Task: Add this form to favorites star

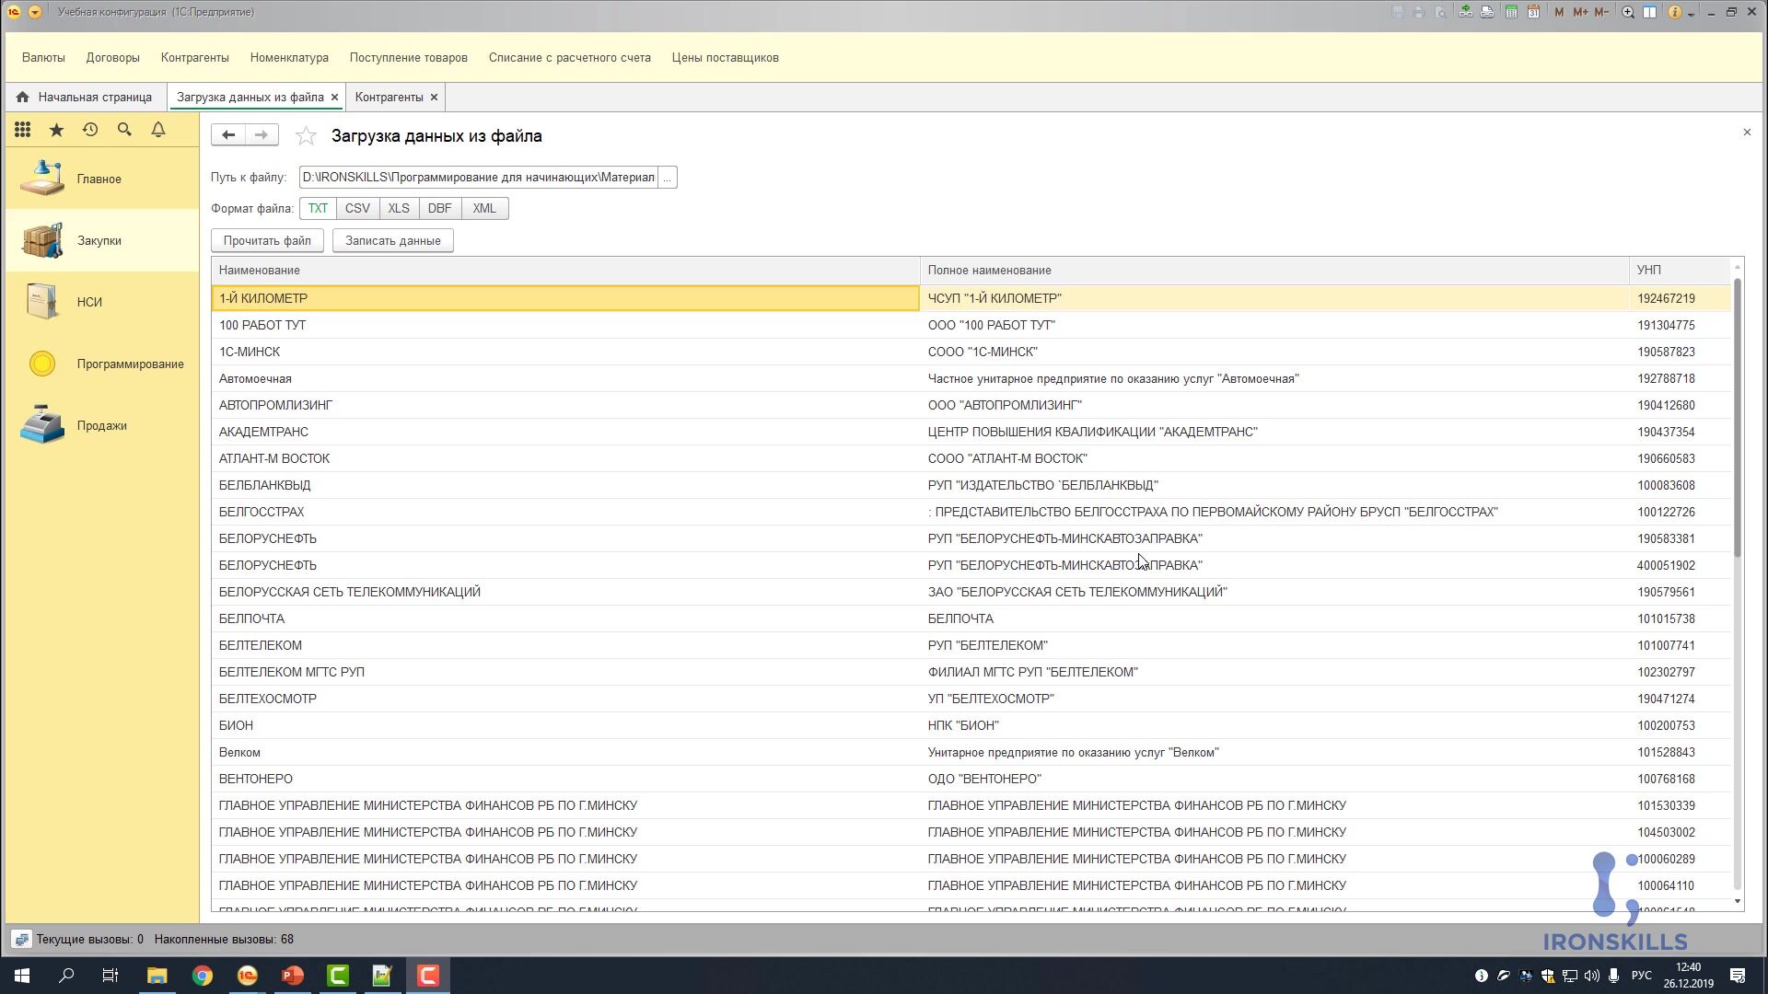Action: 306,136
